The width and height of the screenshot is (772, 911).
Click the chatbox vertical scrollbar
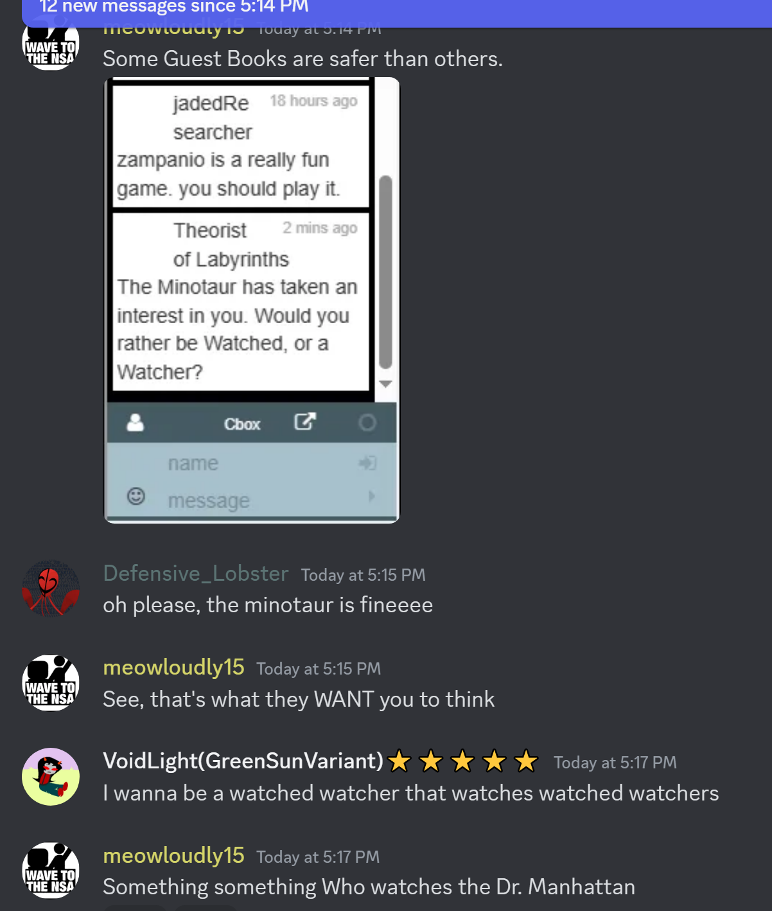click(385, 272)
